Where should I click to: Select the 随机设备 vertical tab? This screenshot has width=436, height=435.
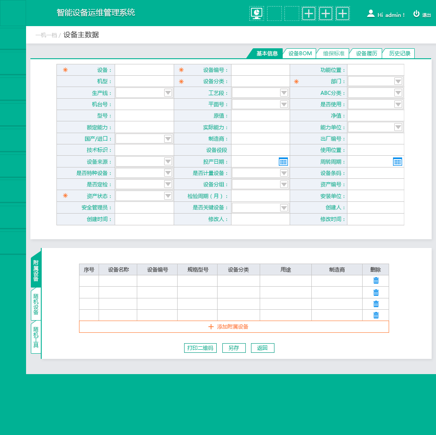pos(36,304)
